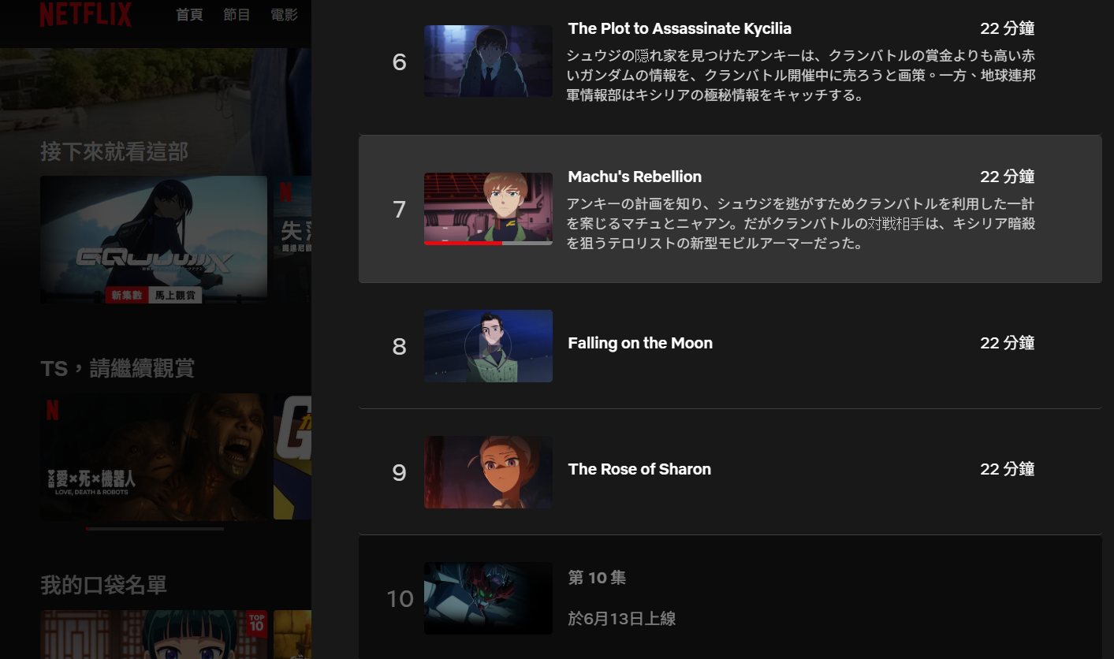Click the TOP 10 badge on bottom card
Image resolution: width=1114 pixels, height=659 pixels.
point(256,622)
